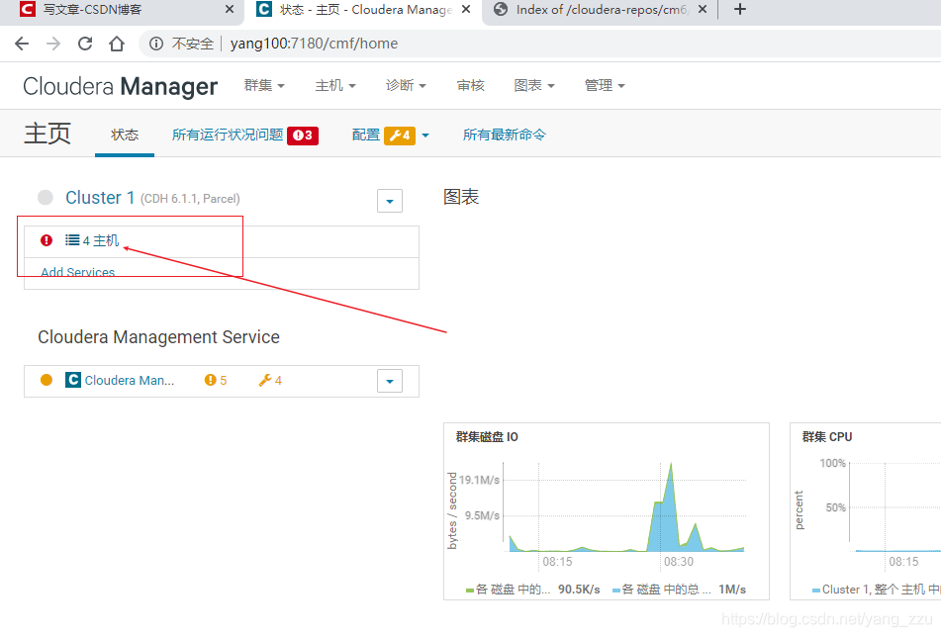The height and width of the screenshot is (637, 941).
Task: Open the 配置 tab
Action: tap(366, 135)
